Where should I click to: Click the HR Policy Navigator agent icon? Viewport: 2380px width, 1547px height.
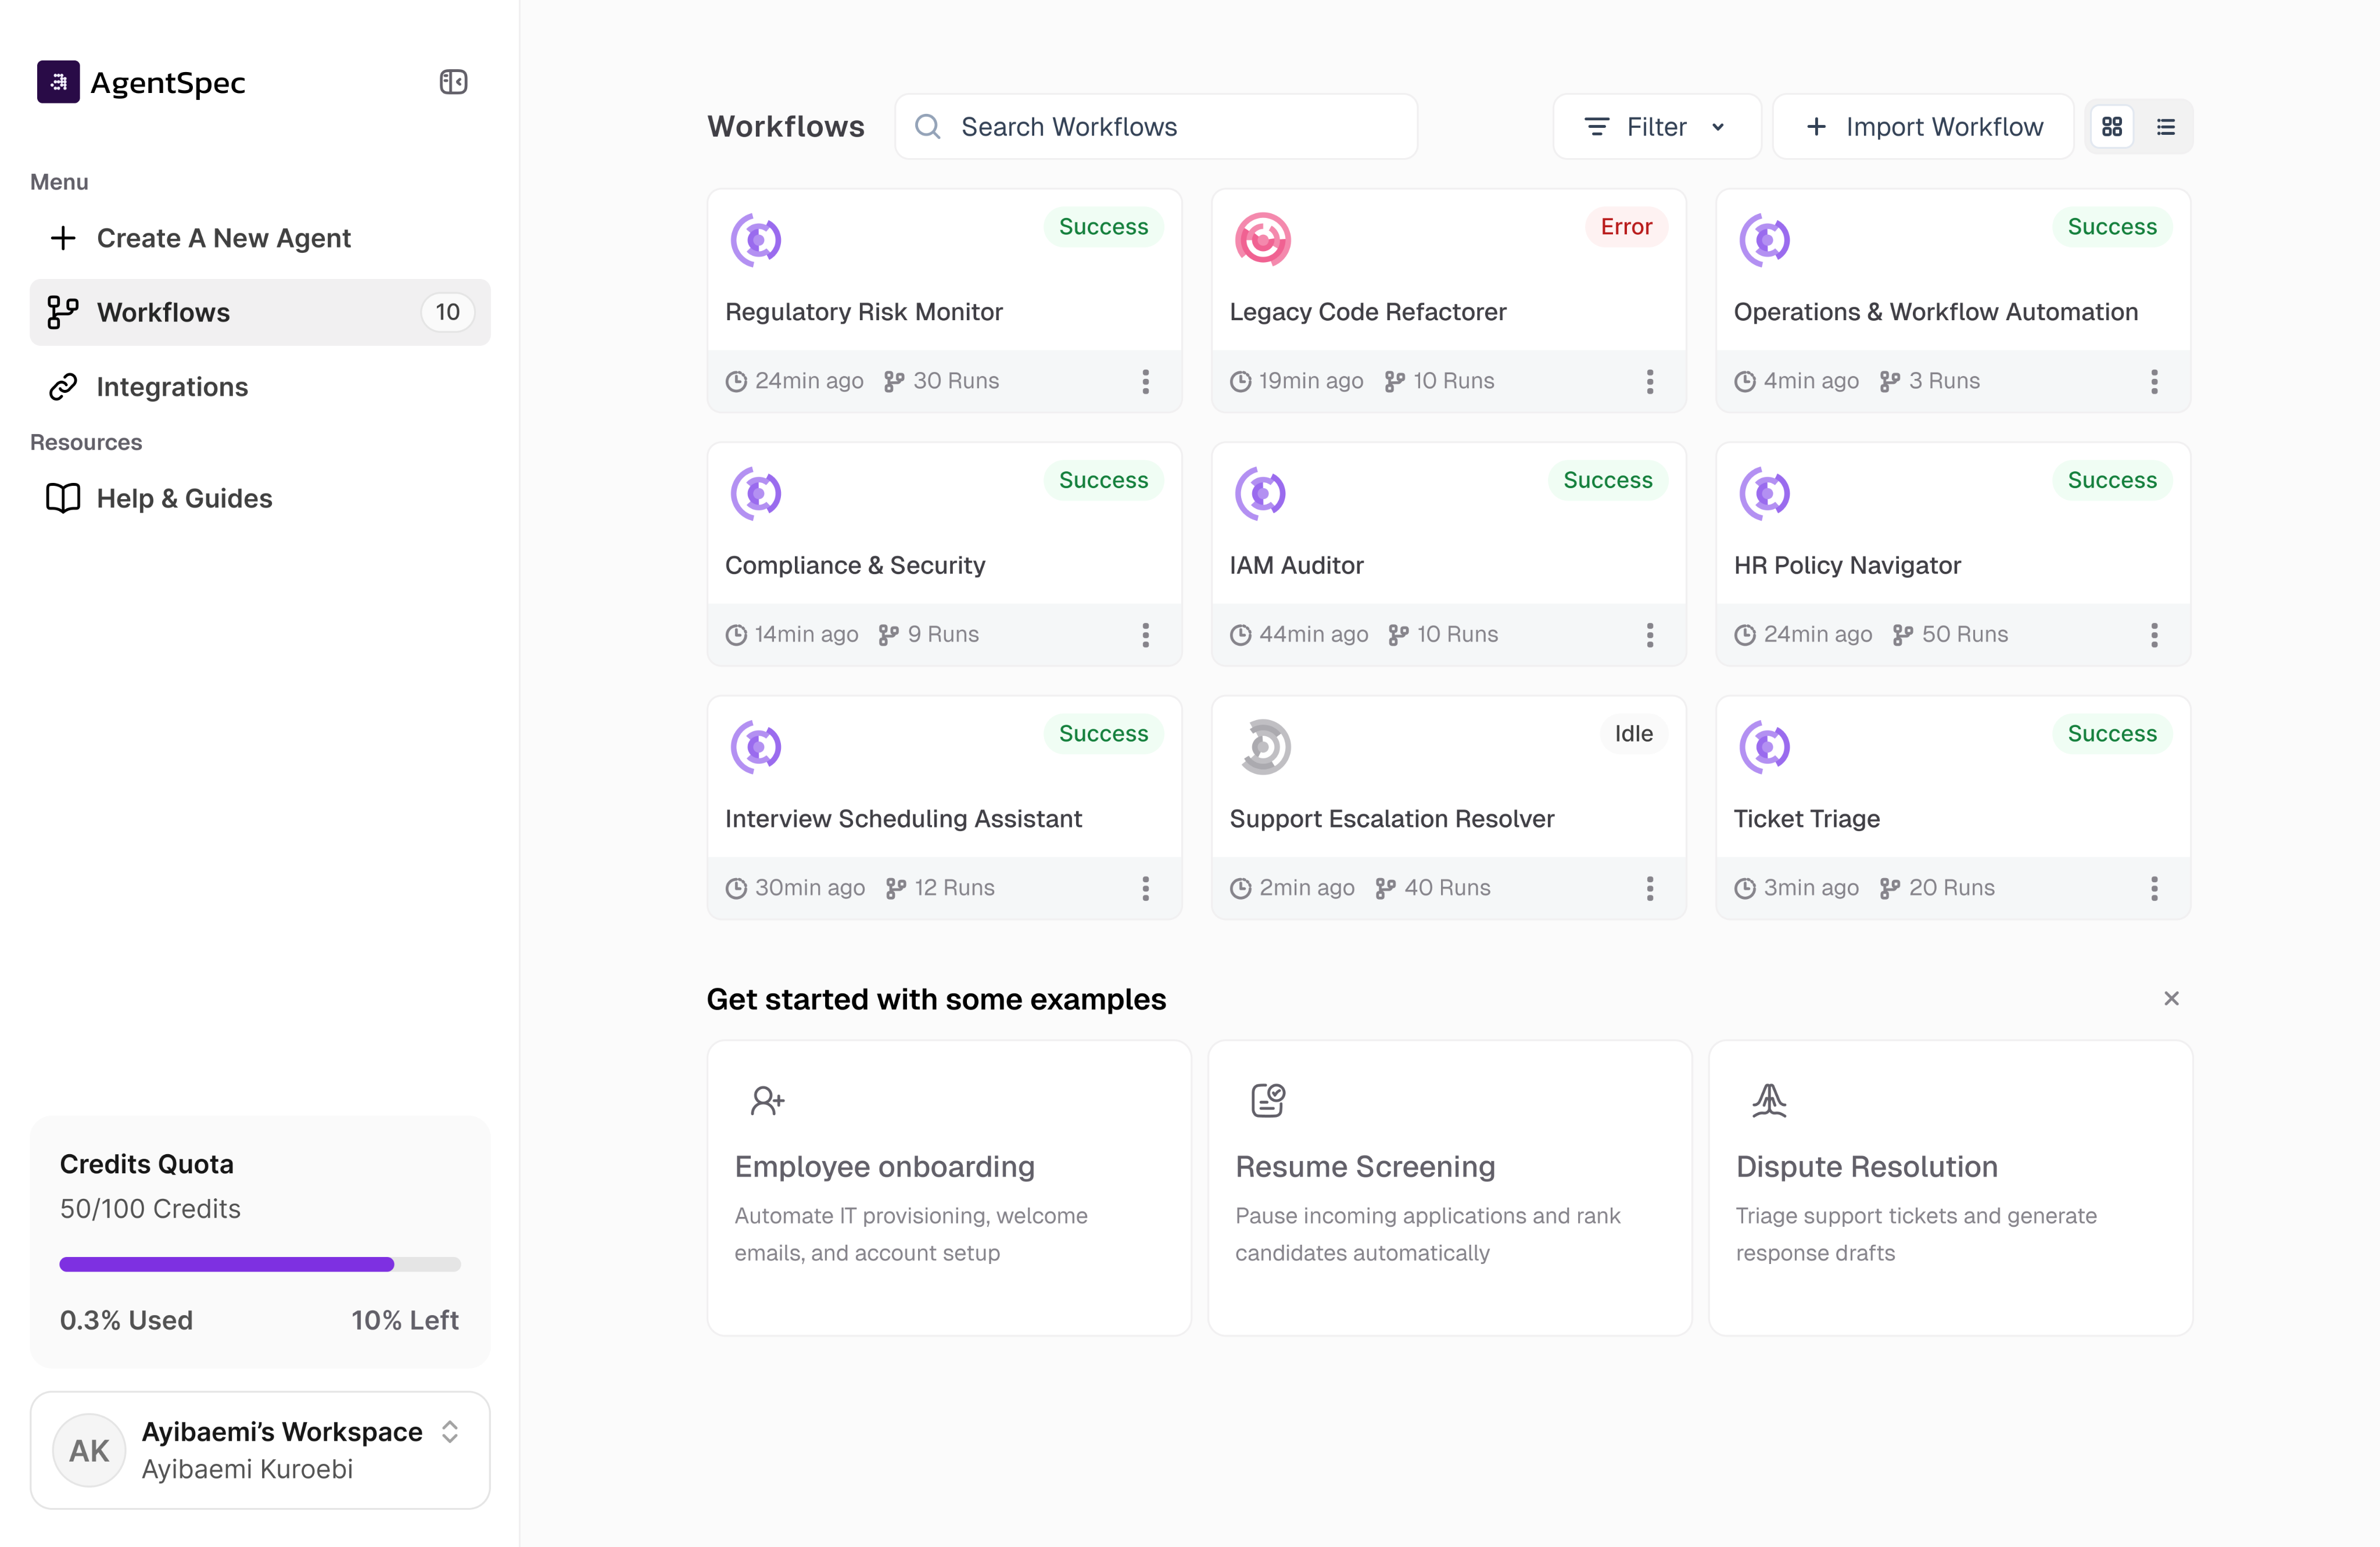pyautogui.click(x=1765, y=493)
